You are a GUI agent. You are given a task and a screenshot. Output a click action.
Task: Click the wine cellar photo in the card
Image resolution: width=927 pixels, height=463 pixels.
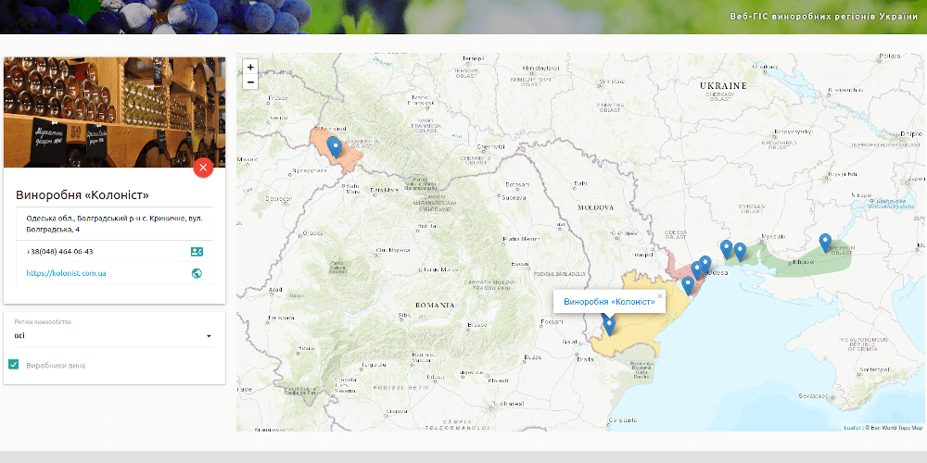pyautogui.click(x=114, y=112)
